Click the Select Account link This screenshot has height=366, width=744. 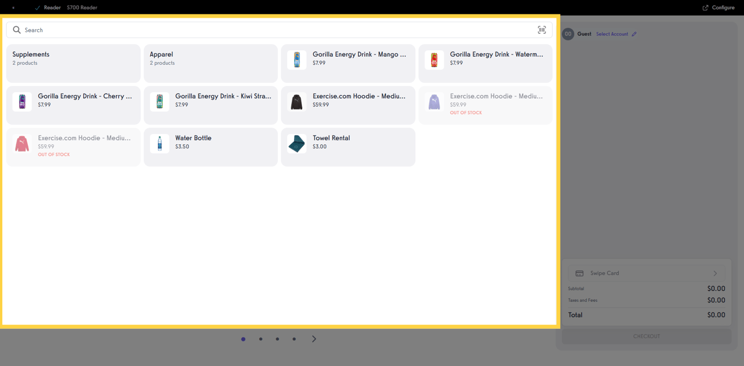click(x=613, y=34)
